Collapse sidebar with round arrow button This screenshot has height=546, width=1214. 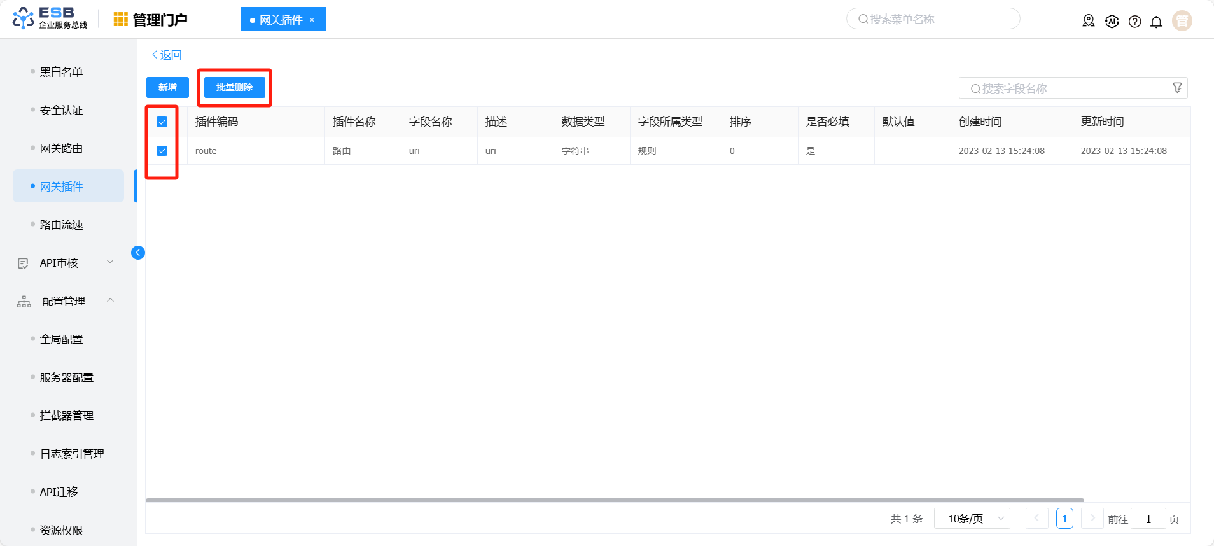(x=137, y=253)
